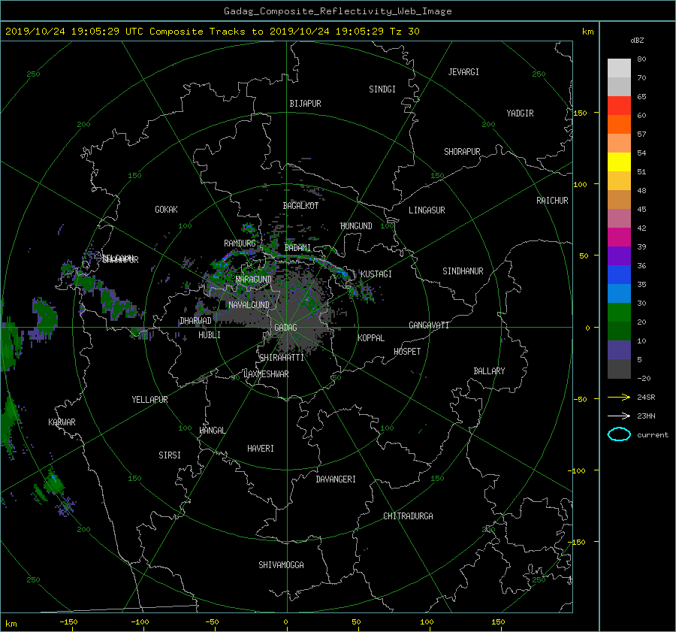Click the '24SR' legend label
The height and width of the screenshot is (632, 676).
[646, 397]
